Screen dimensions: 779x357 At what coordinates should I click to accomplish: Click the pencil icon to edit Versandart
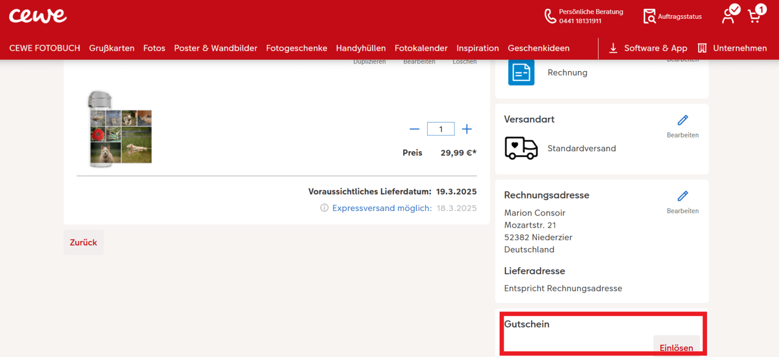coord(683,121)
